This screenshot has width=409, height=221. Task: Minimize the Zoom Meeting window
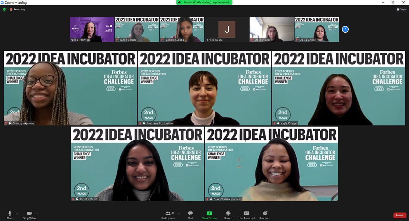click(x=383, y=2)
